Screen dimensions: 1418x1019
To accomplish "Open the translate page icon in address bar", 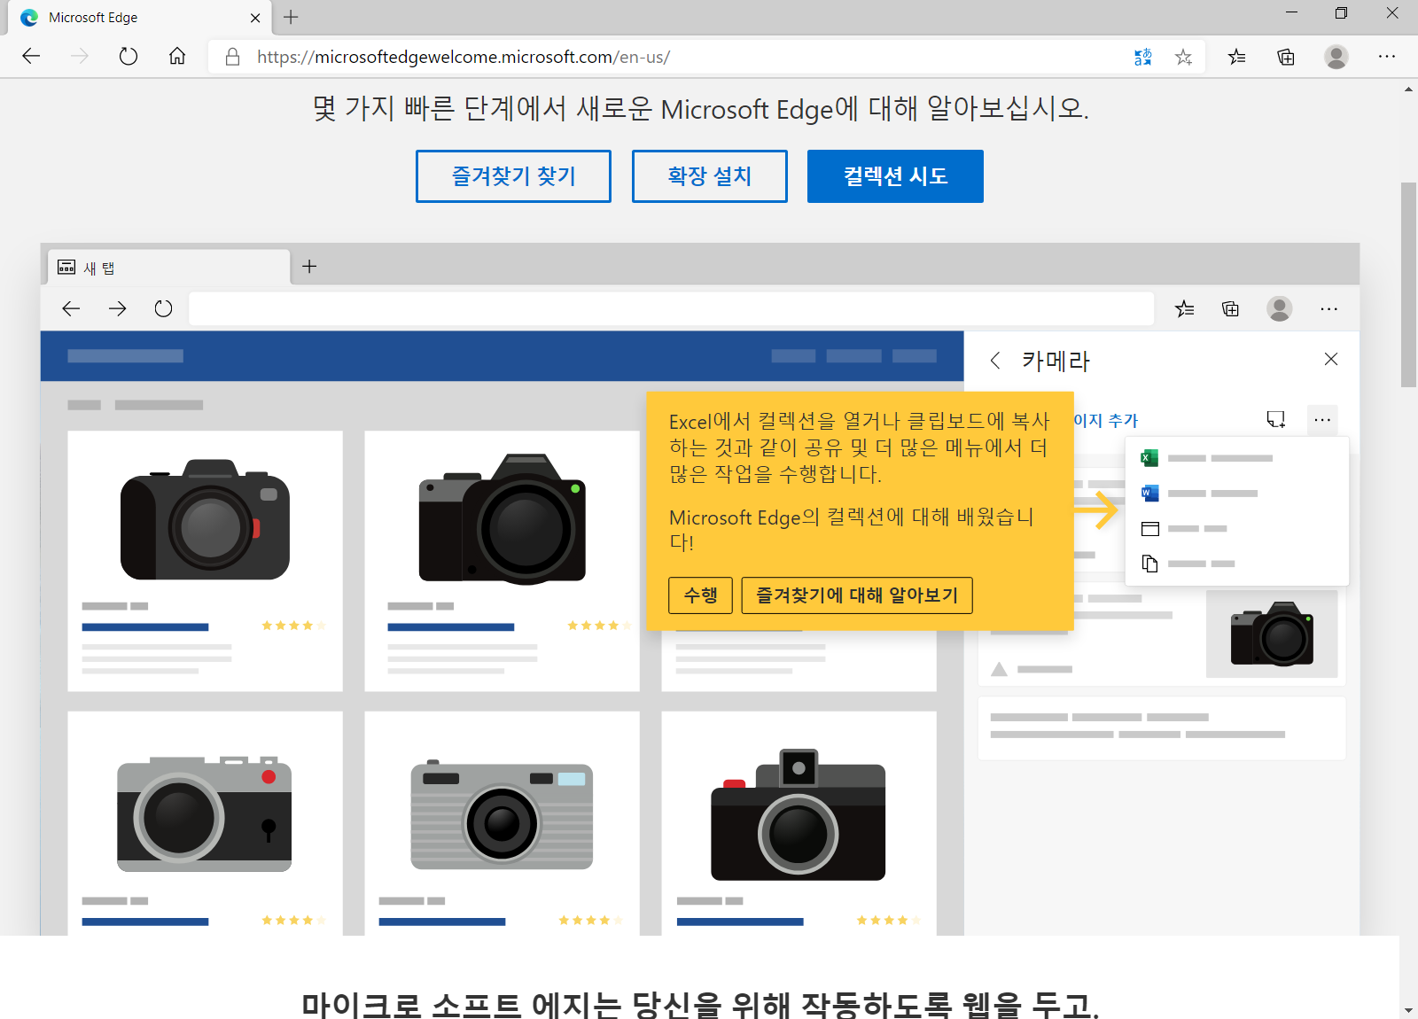I will 1143,57.
